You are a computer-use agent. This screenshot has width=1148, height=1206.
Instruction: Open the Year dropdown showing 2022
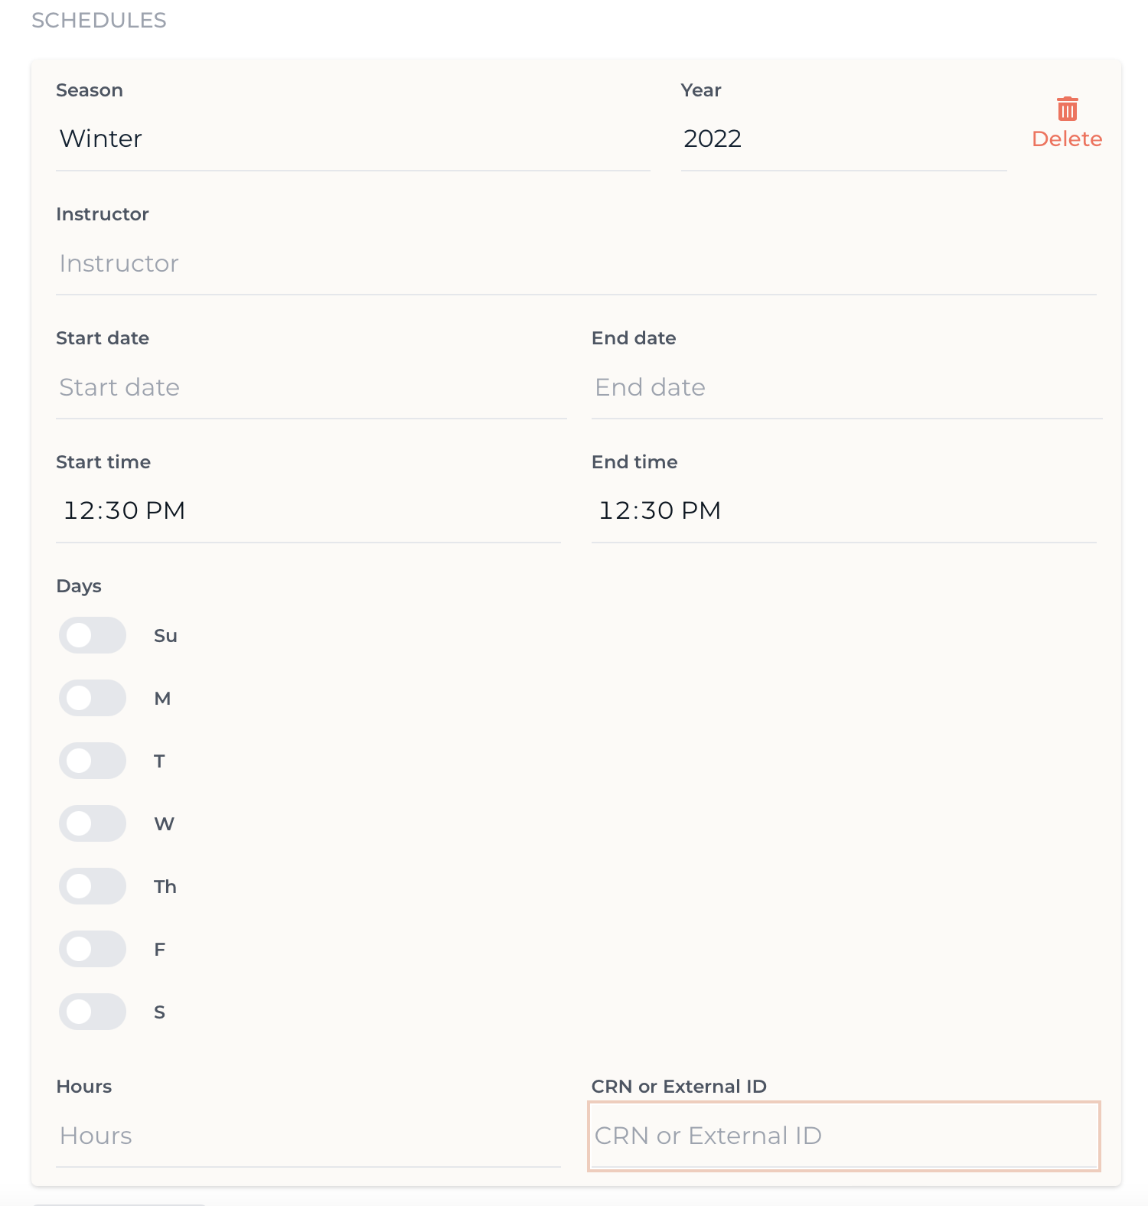coord(843,139)
